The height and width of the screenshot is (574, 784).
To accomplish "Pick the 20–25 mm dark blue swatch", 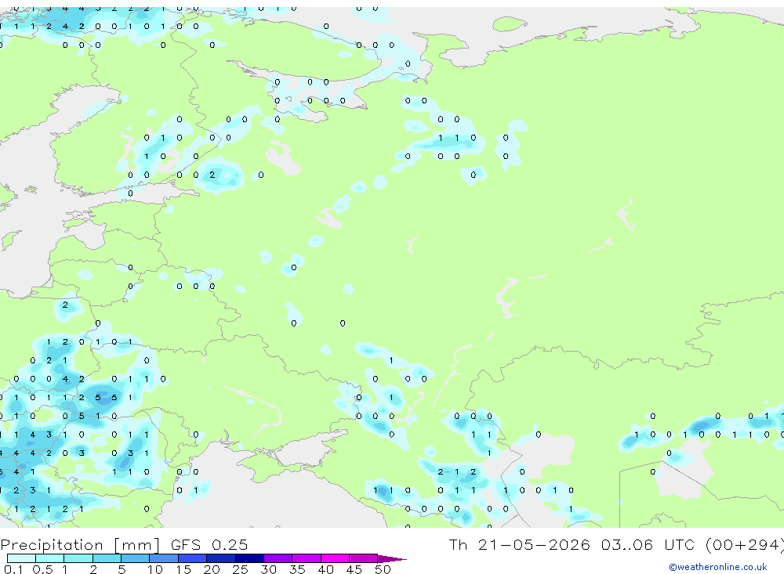I will [x=220, y=558].
